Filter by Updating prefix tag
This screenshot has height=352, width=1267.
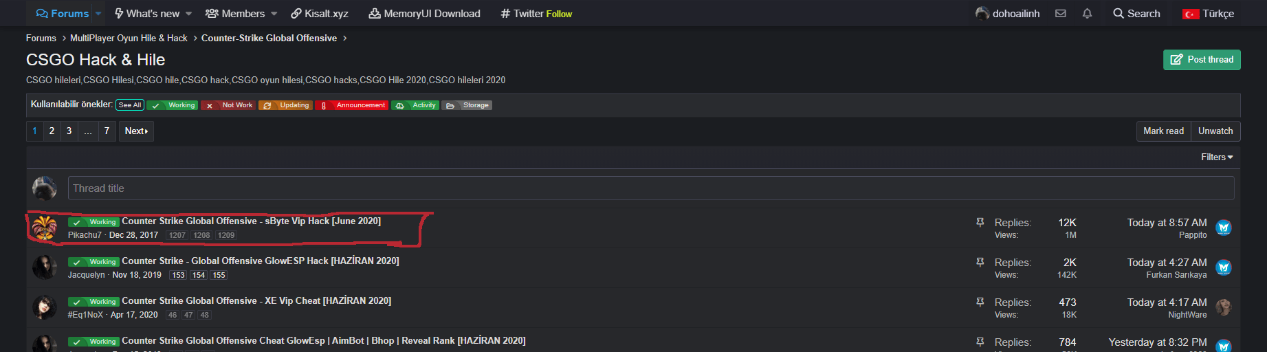(285, 105)
